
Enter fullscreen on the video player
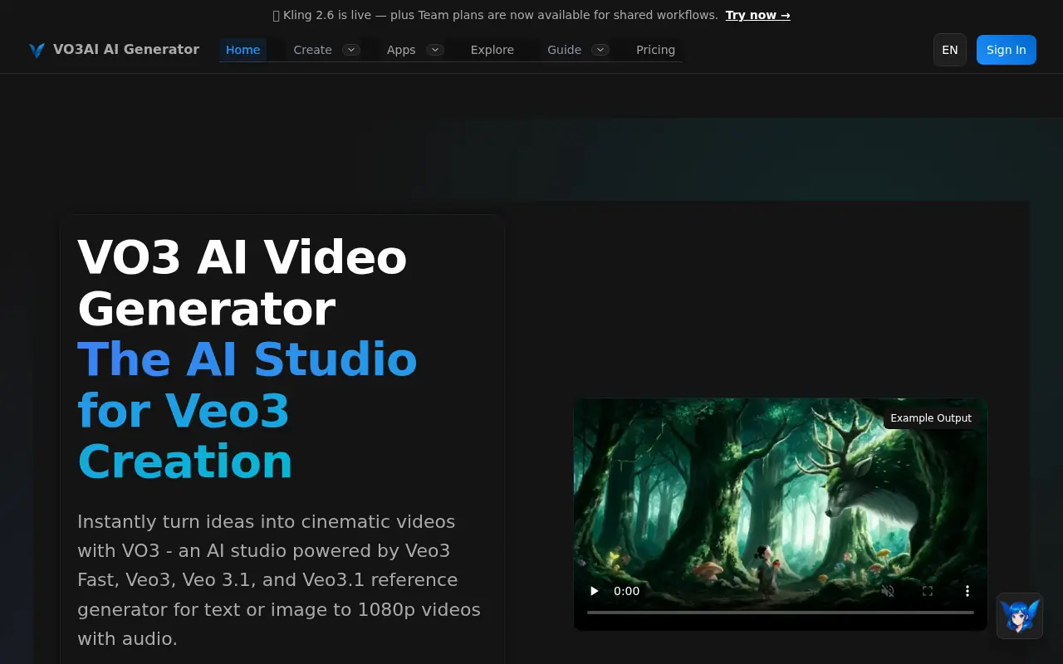pyautogui.click(x=928, y=591)
